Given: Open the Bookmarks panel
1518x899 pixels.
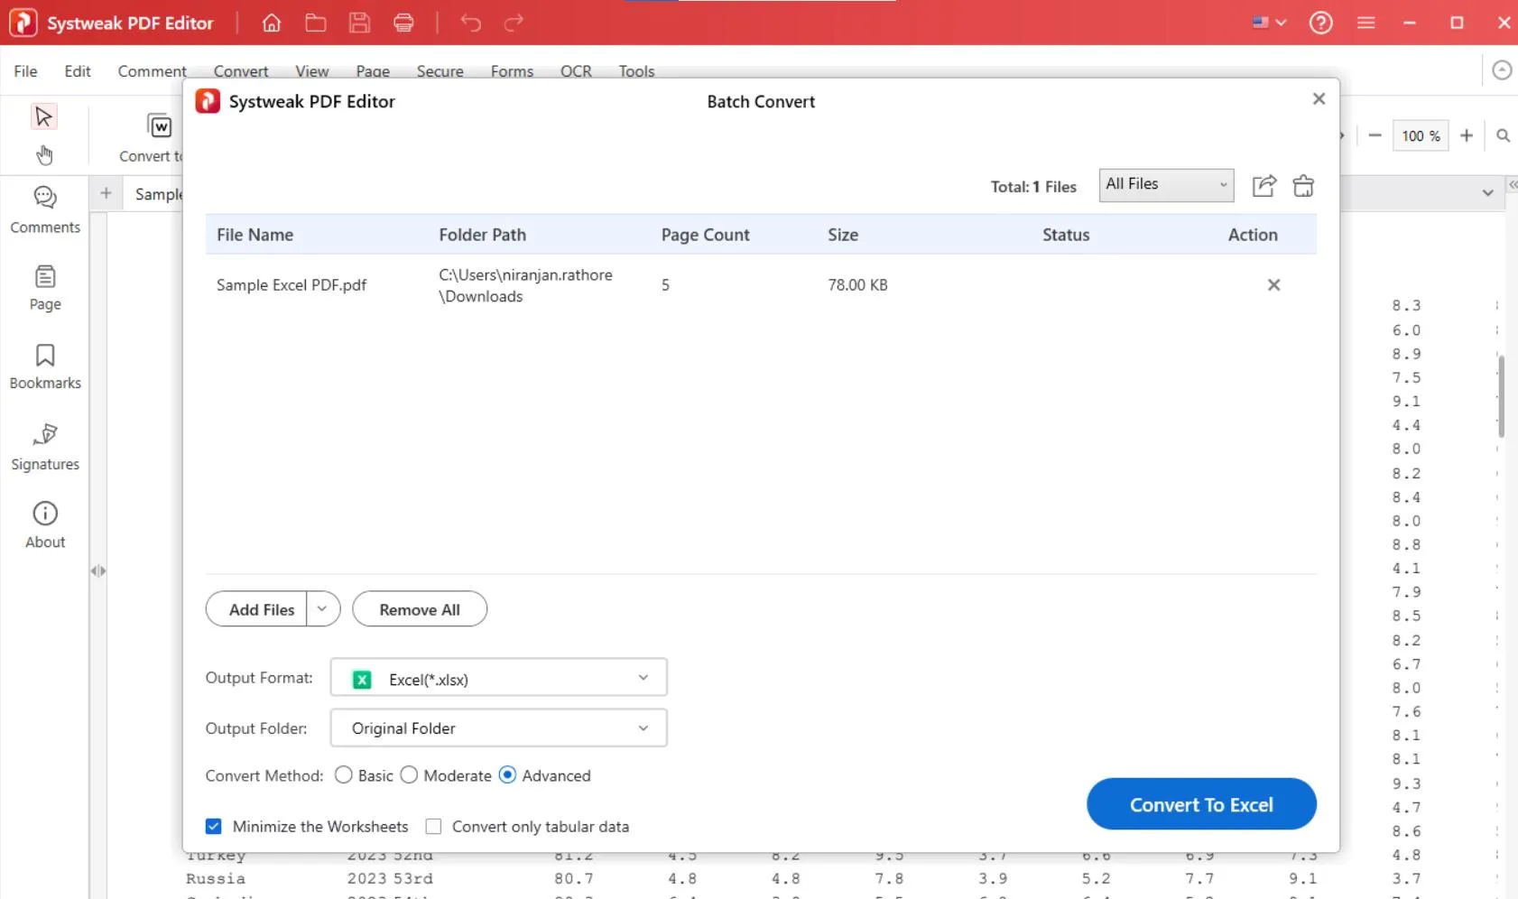Looking at the screenshot, I should (x=43, y=366).
